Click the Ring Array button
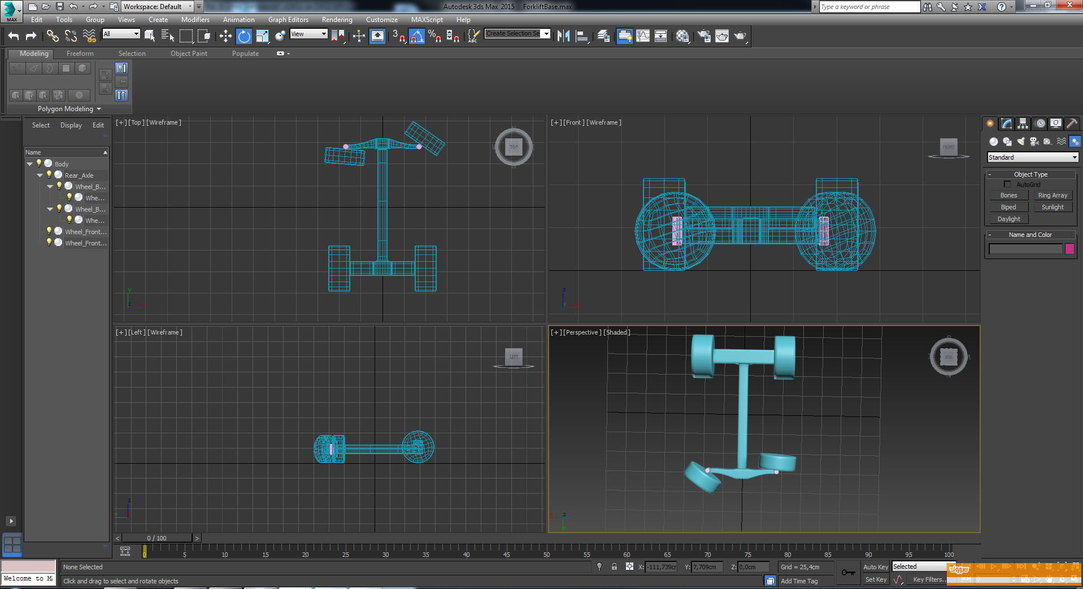The height and width of the screenshot is (589, 1083). 1052,195
